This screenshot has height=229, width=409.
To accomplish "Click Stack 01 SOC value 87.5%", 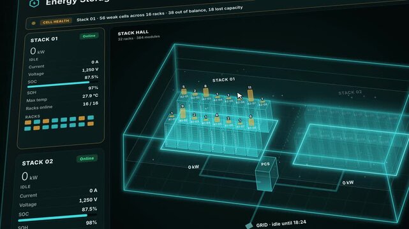I will click(91, 77).
